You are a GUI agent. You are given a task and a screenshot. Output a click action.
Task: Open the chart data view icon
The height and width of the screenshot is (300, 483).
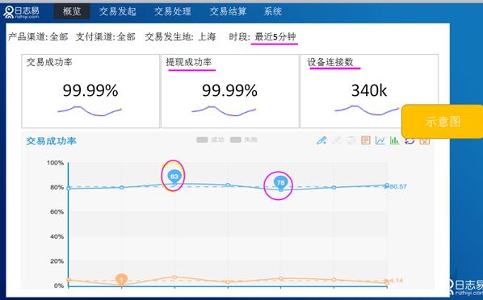[366, 140]
